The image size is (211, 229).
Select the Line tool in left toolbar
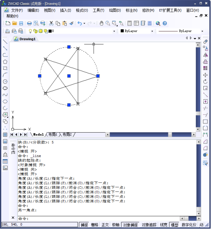(x=5, y=42)
